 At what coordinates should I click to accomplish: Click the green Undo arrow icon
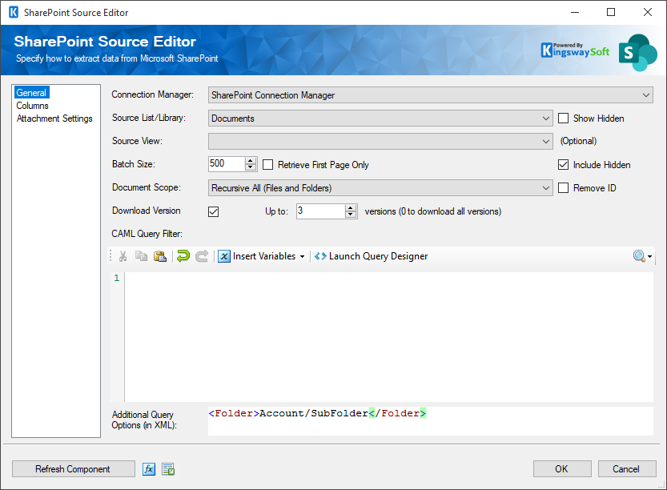click(183, 256)
